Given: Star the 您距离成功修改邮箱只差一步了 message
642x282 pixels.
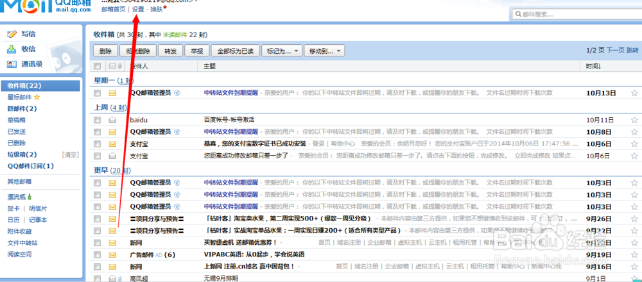Looking at the screenshot, I should coord(634,156).
